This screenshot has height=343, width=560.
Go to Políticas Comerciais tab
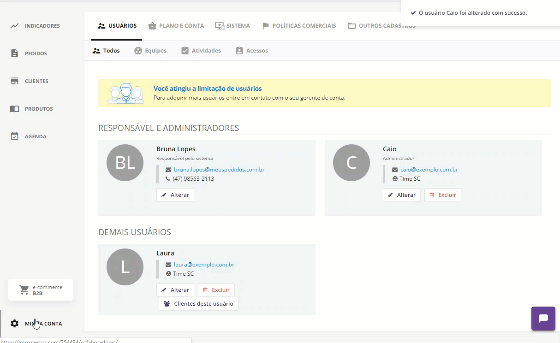(x=299, y=26)
